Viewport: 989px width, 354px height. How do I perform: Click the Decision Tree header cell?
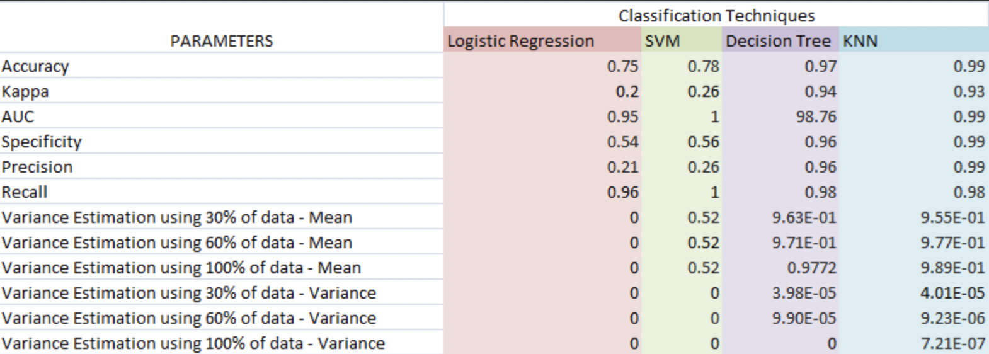[x=780, y=41]
